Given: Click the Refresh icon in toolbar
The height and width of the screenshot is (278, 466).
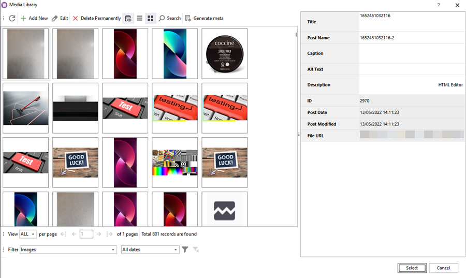Looking at the screenshot, I should (12, 18).
